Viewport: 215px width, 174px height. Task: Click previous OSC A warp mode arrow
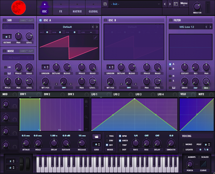pyautogui.click(x=57, y=84)
